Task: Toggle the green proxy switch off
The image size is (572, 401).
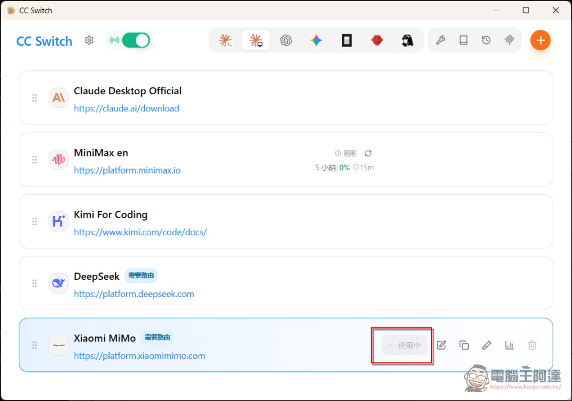Action: [136, 40]
